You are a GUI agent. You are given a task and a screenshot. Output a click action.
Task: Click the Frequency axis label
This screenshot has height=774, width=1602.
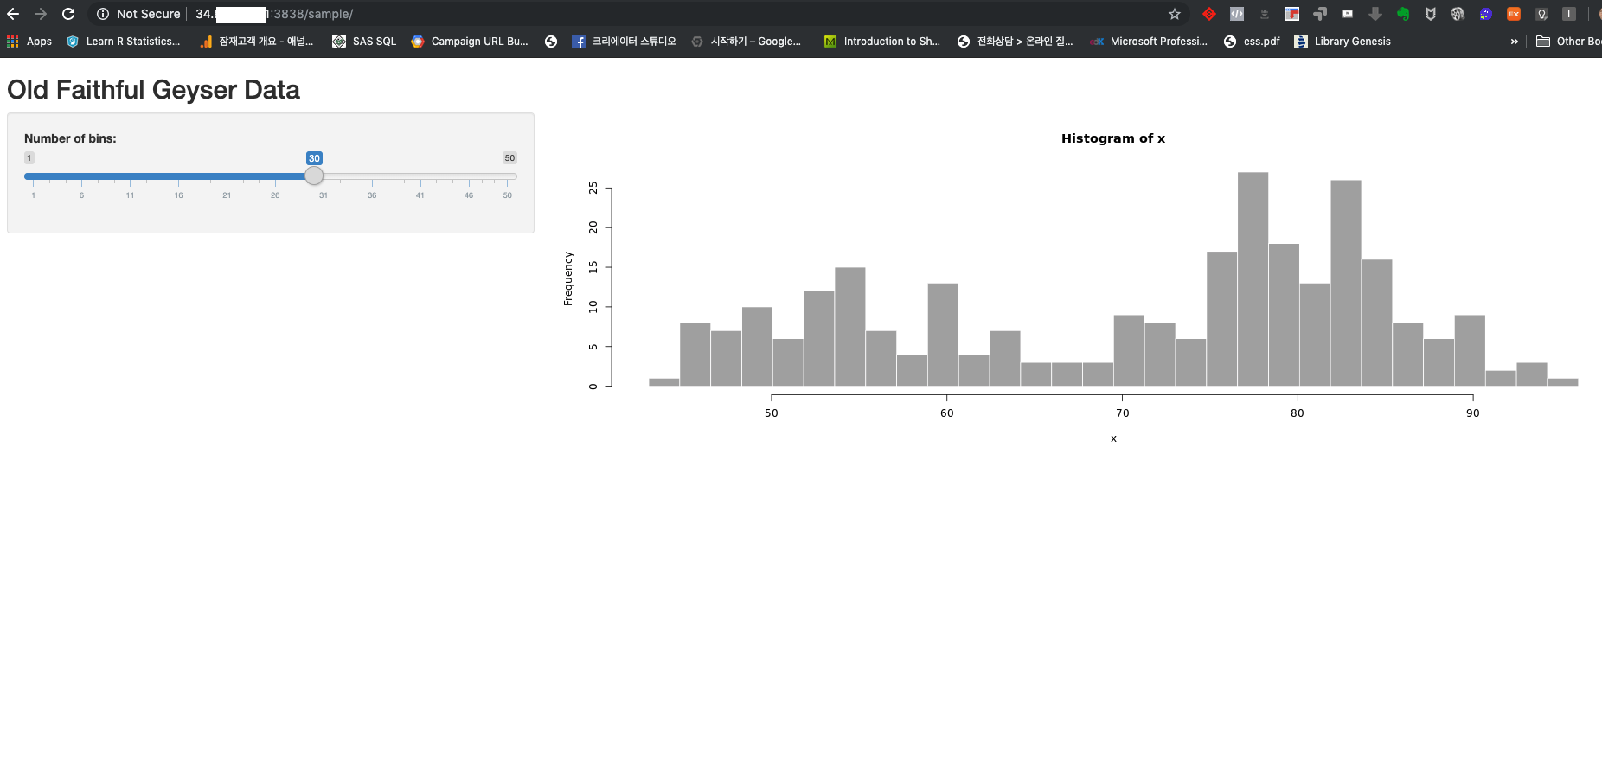(x=568, y=278)
